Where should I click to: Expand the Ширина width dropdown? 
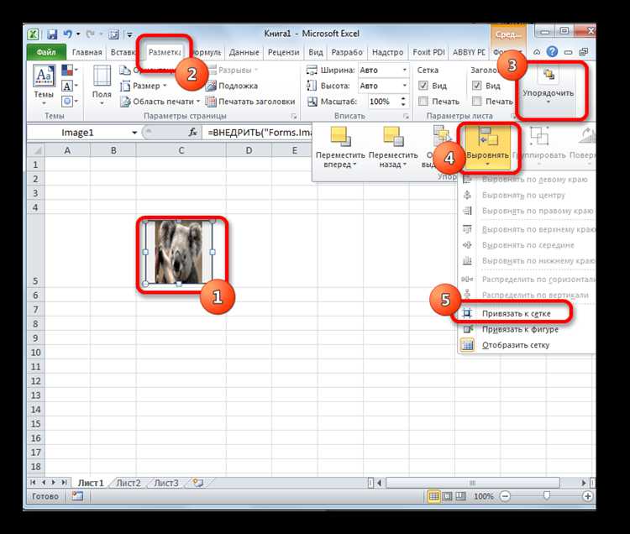[404, 71]
